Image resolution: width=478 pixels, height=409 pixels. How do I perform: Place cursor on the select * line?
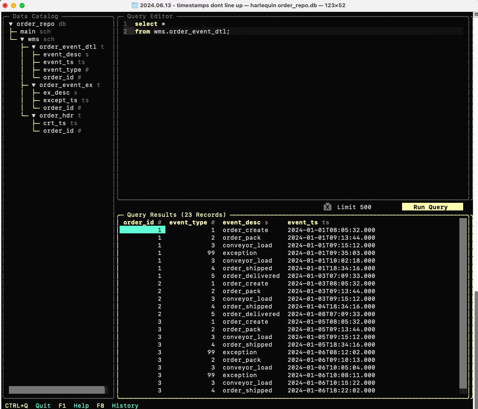click(x=150, y=24)
